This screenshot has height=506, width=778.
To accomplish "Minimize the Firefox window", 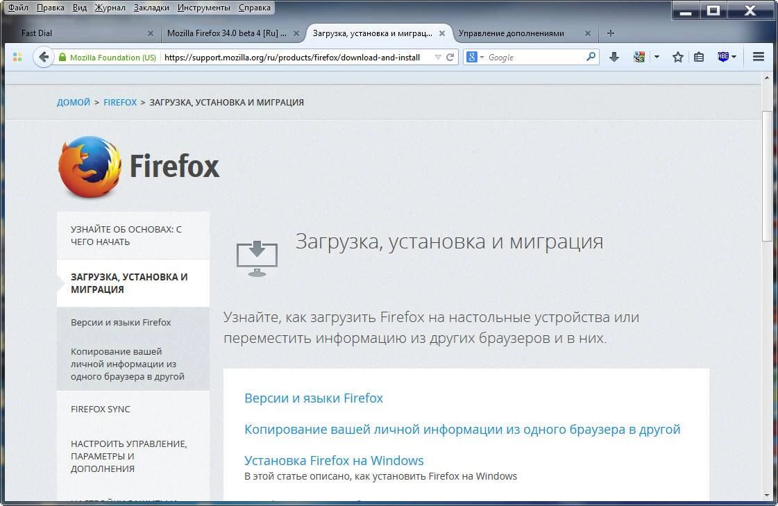I will tap(686, 10).
